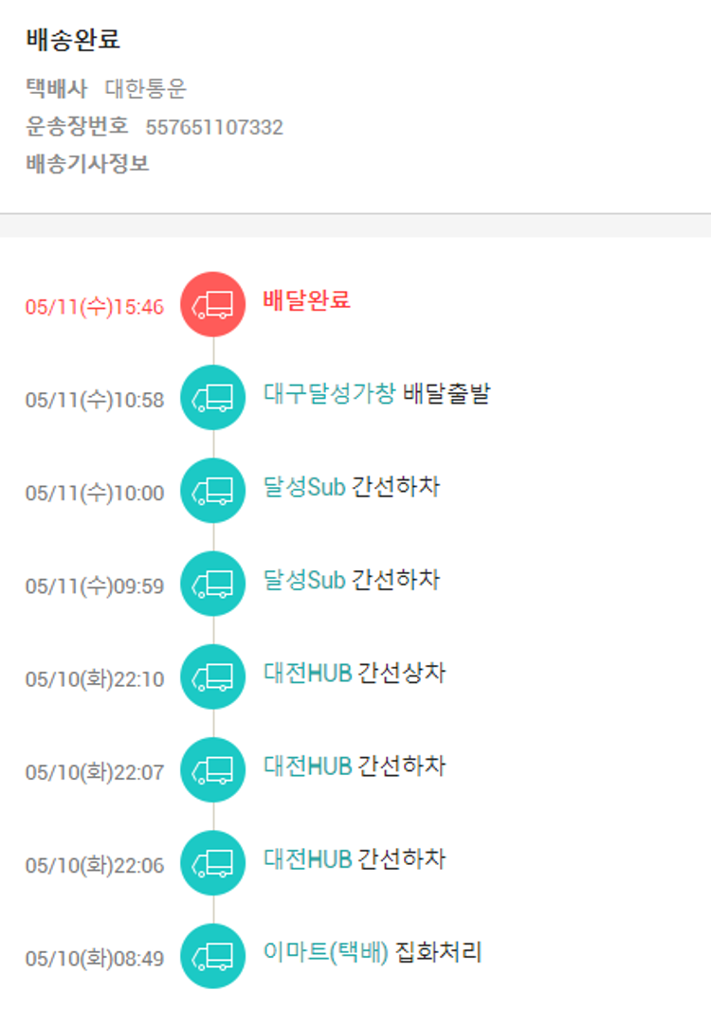Click the truck icon at 05/11(수)09:59

pos(212,583)
